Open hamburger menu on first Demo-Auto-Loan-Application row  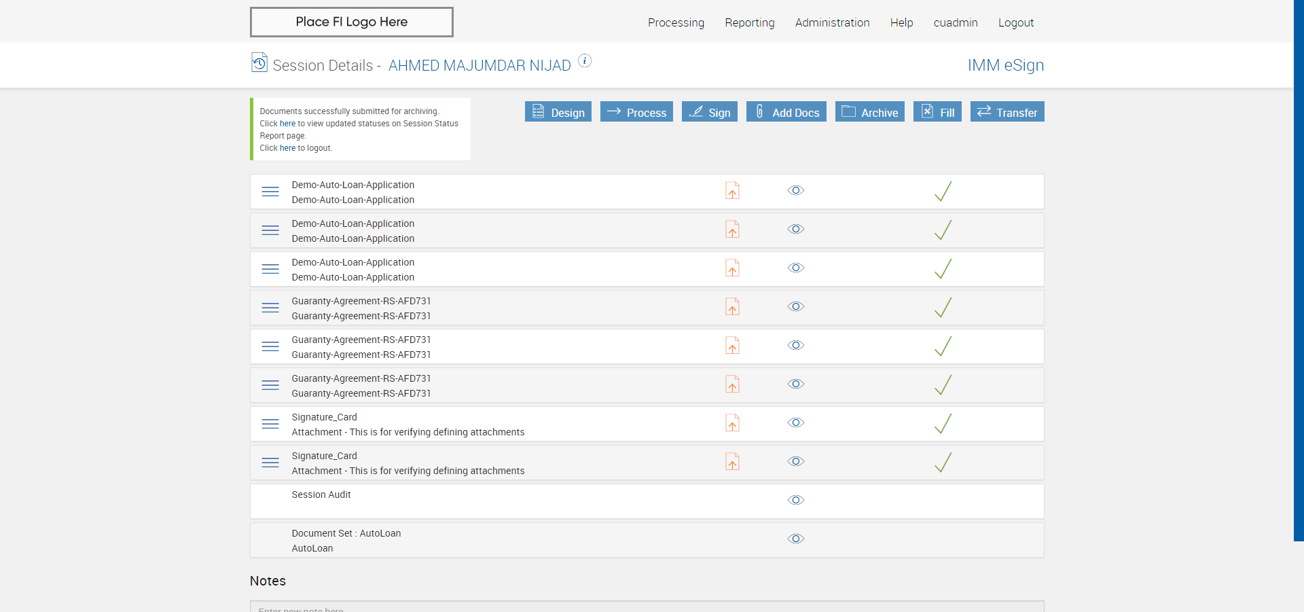click(x=270, y=192)
